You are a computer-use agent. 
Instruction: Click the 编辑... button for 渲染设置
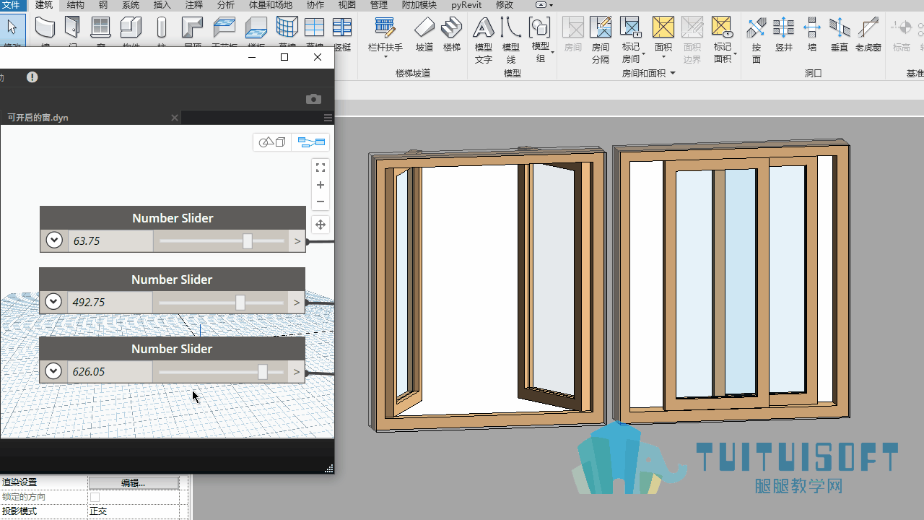pos(134,482)
